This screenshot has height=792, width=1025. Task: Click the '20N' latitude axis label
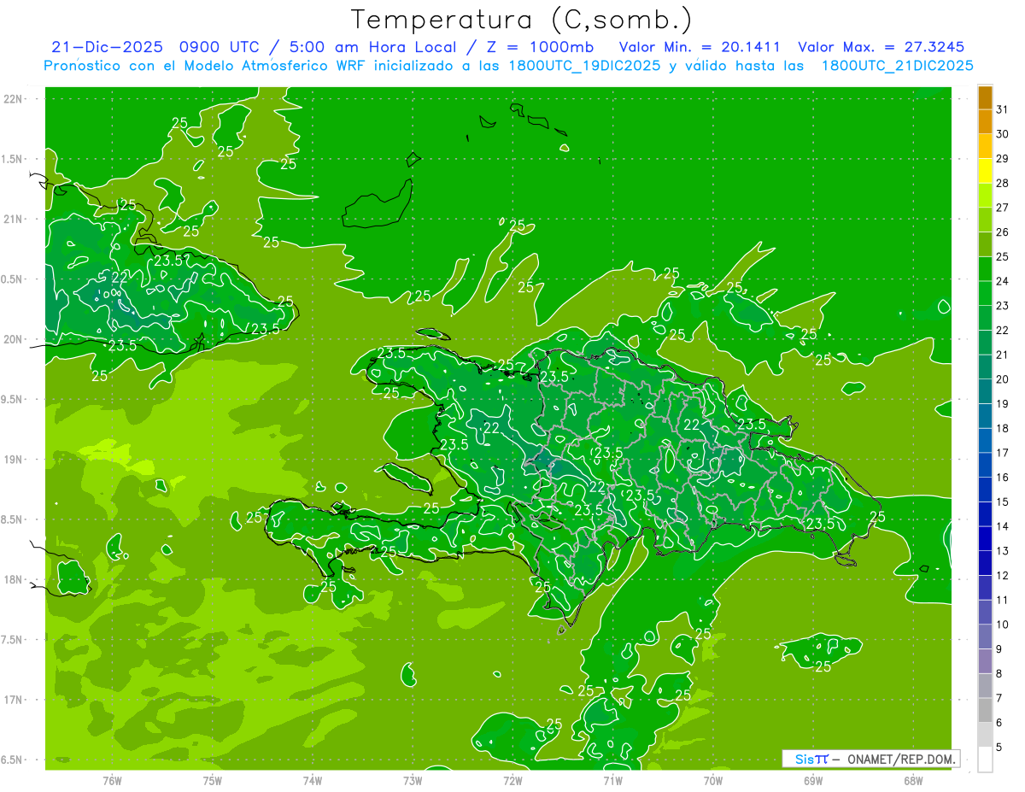point(14,339)
